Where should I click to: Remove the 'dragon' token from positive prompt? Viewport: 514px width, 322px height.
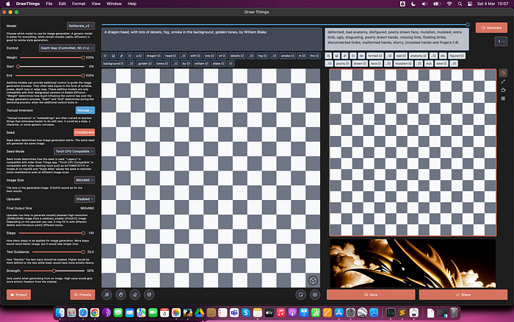click(159, 56)
